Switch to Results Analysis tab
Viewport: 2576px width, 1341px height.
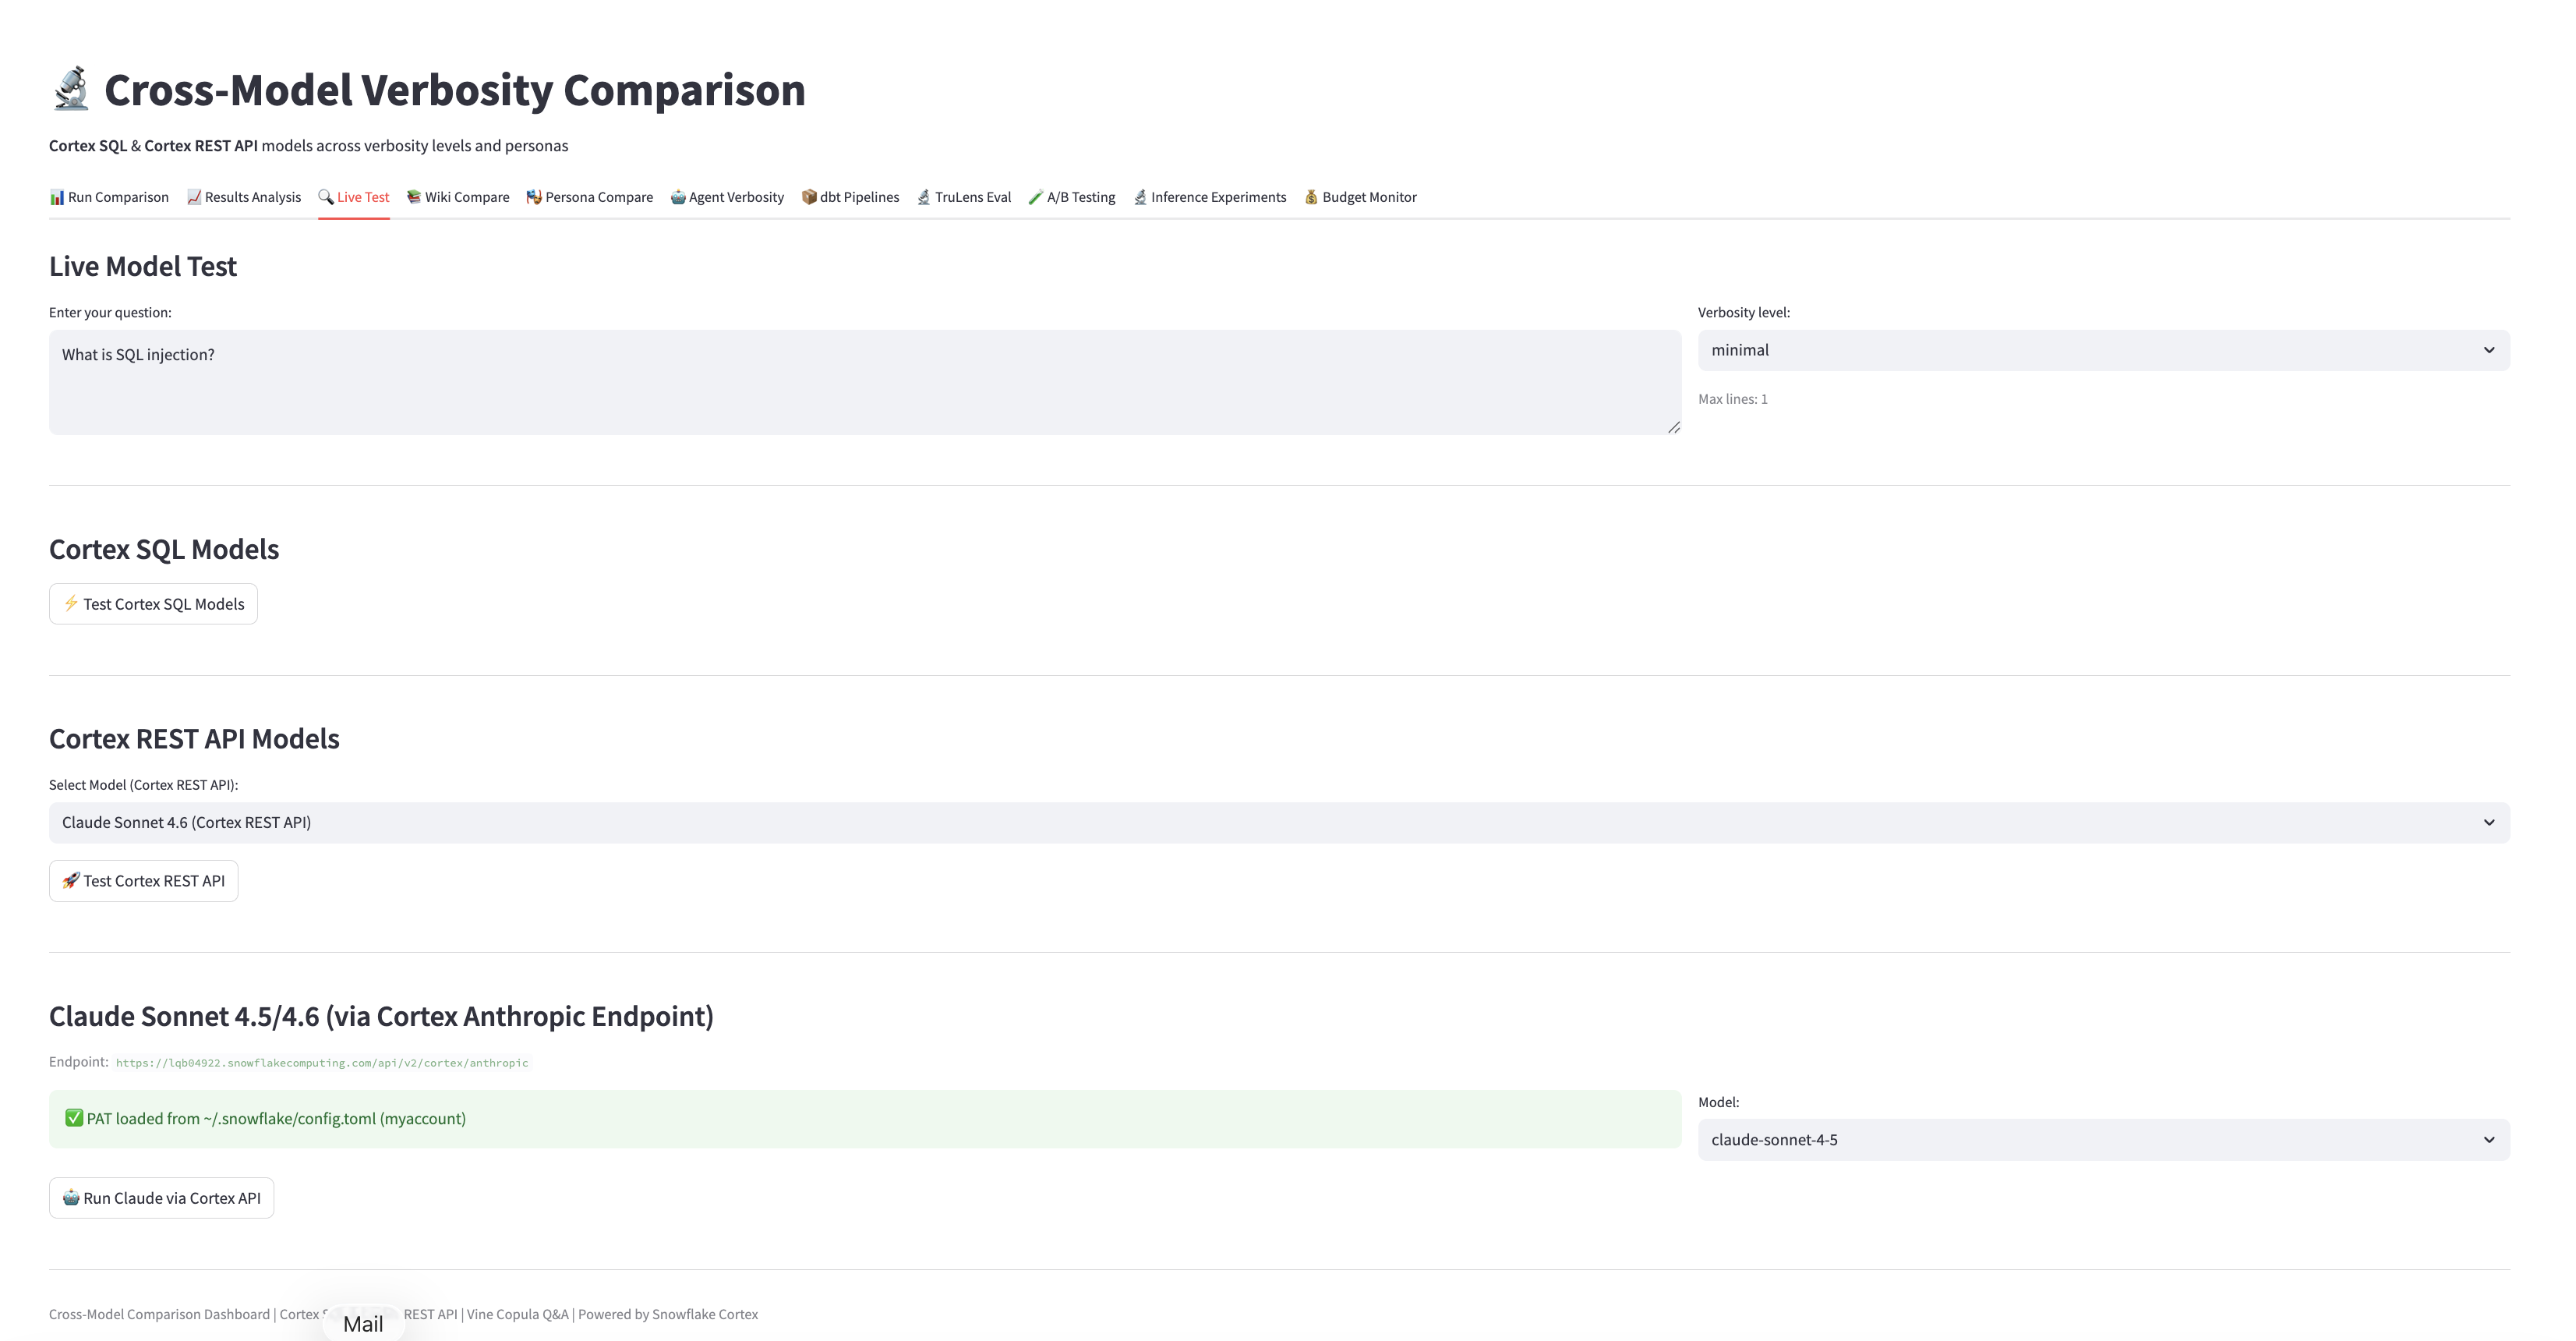point(244,197)
